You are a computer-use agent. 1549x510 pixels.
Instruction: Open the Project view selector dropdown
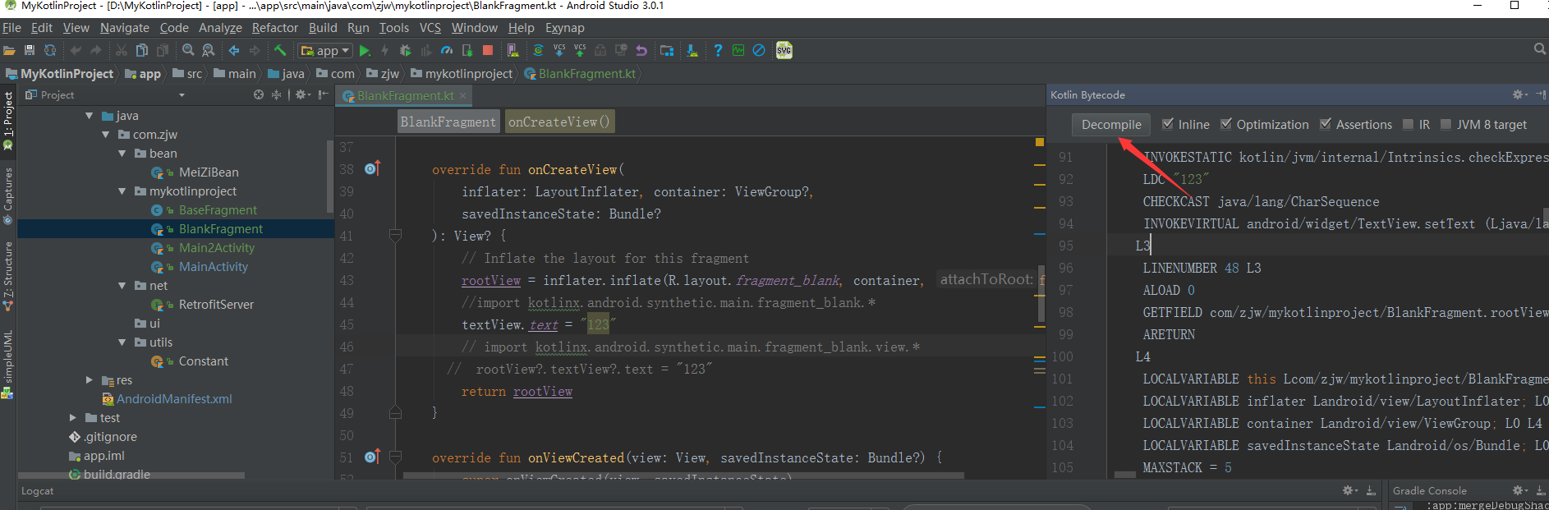182,94
